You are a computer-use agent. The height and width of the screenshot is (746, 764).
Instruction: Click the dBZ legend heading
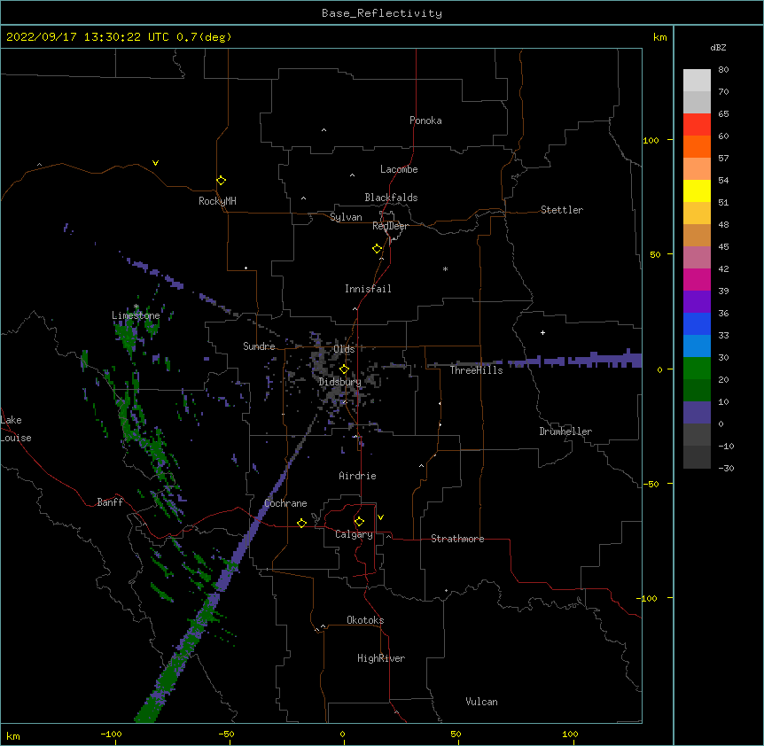[718, 48]
